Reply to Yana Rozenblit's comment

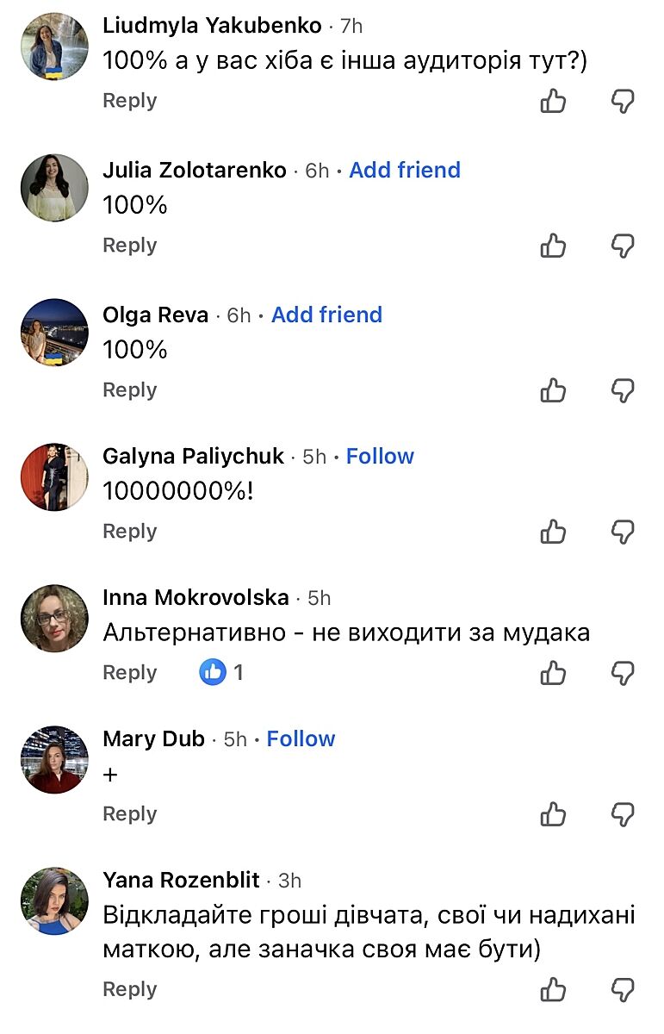(129, 990)
